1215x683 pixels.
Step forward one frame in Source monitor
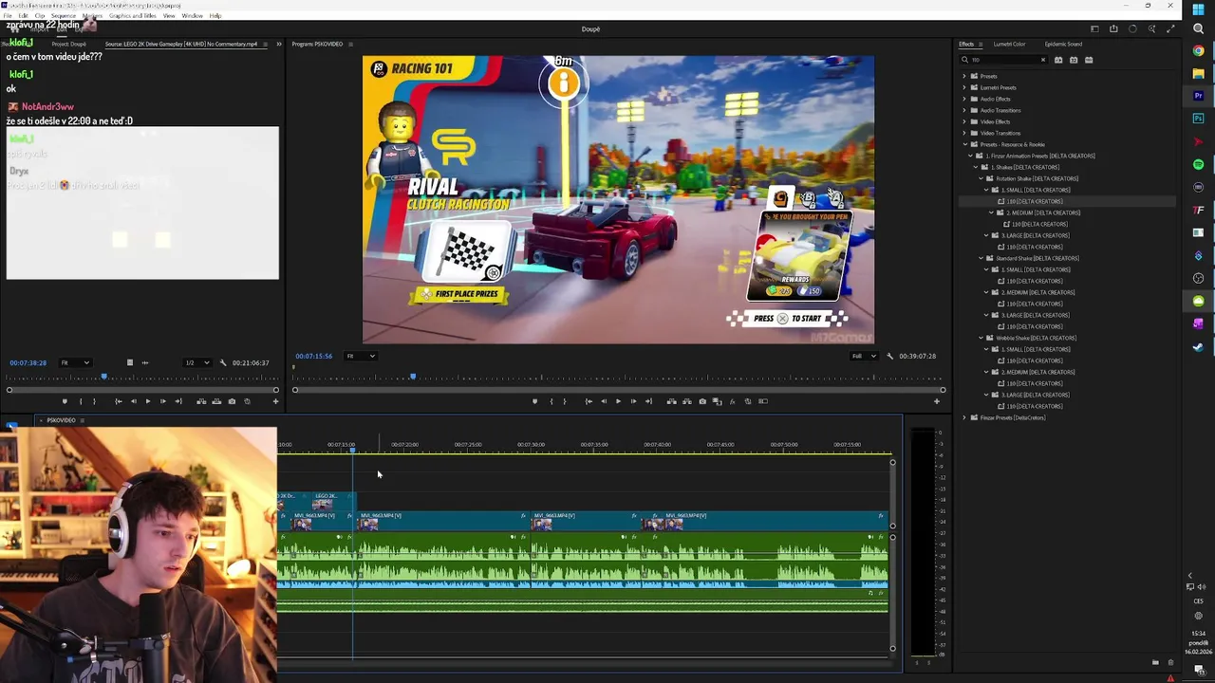pos(162,401)
